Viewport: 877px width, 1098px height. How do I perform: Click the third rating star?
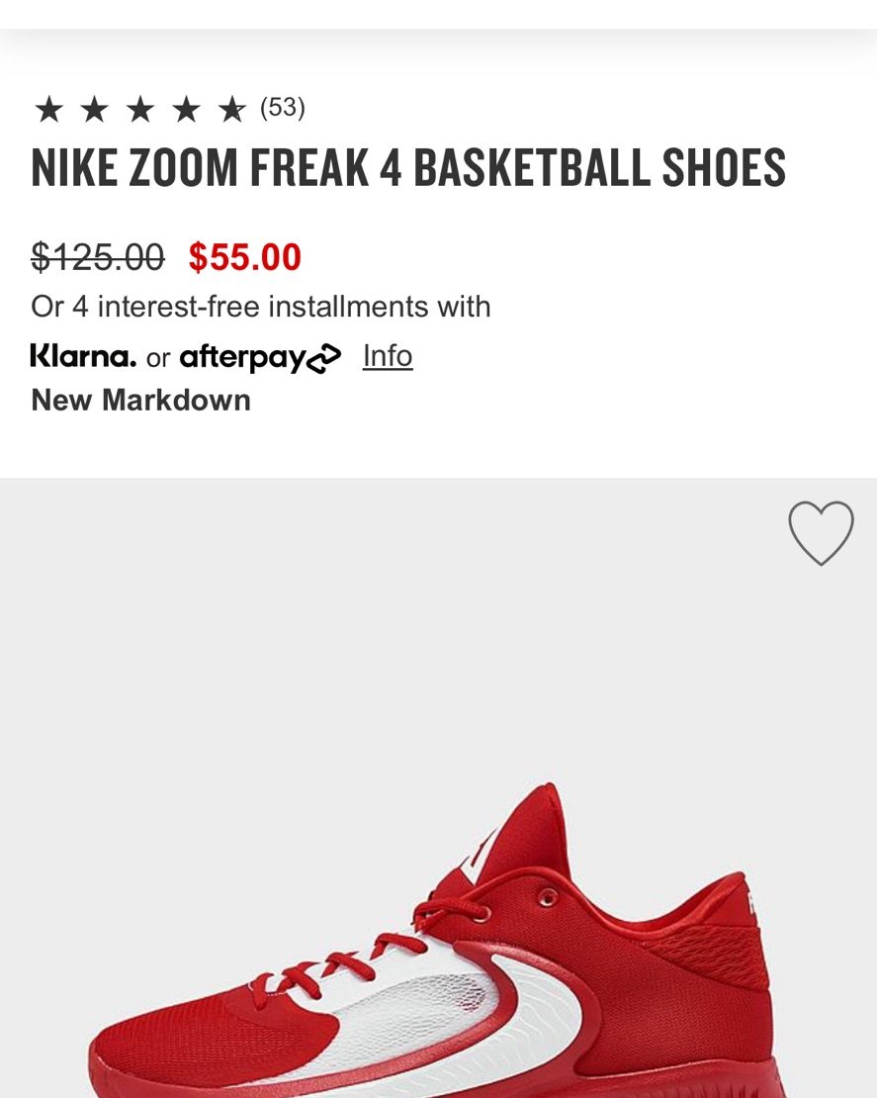140,110
